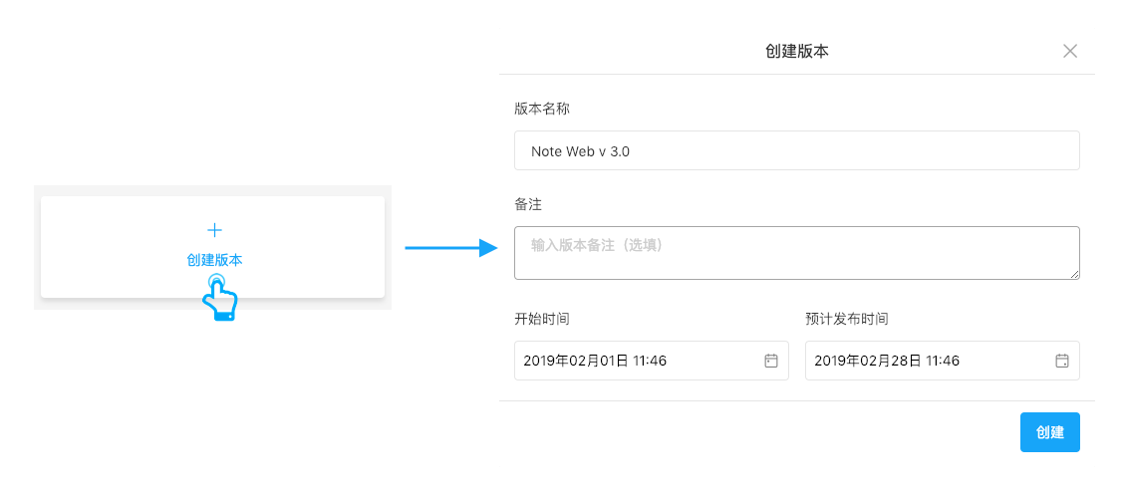Image resolution: width=1124 pixels, height=498 pixels.
Task: Click the blue right-pointing arrow
Action: 451,248
